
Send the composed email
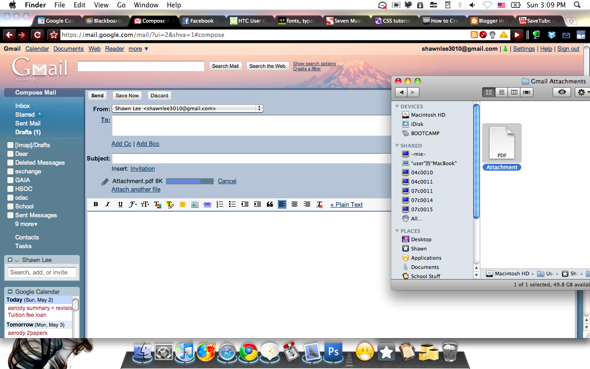(97, 95)
